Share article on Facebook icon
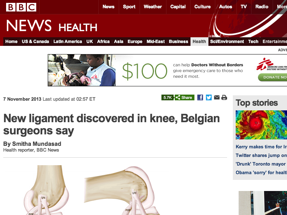Screen dimensions: 287x215 coord(200,97)
